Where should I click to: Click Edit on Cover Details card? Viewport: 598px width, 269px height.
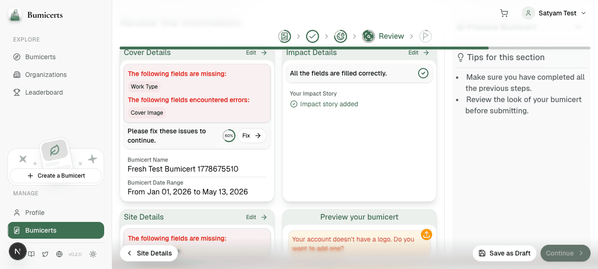coord(256,53)
